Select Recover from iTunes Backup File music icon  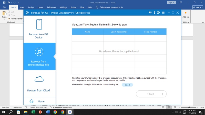[39, 52]
